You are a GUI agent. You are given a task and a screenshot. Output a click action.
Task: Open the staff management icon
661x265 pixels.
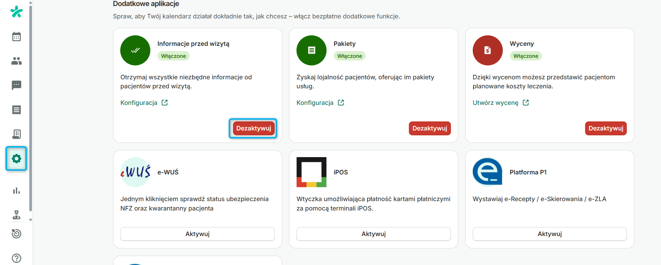pyautogui.click(x=17, y=215)
